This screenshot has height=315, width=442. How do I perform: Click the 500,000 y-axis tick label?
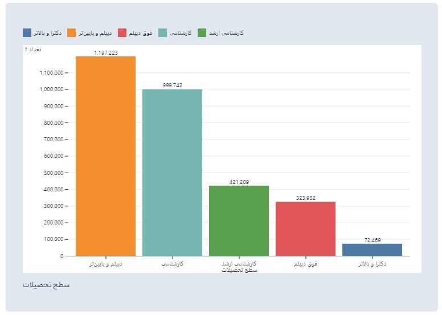(x=54, y=173)
